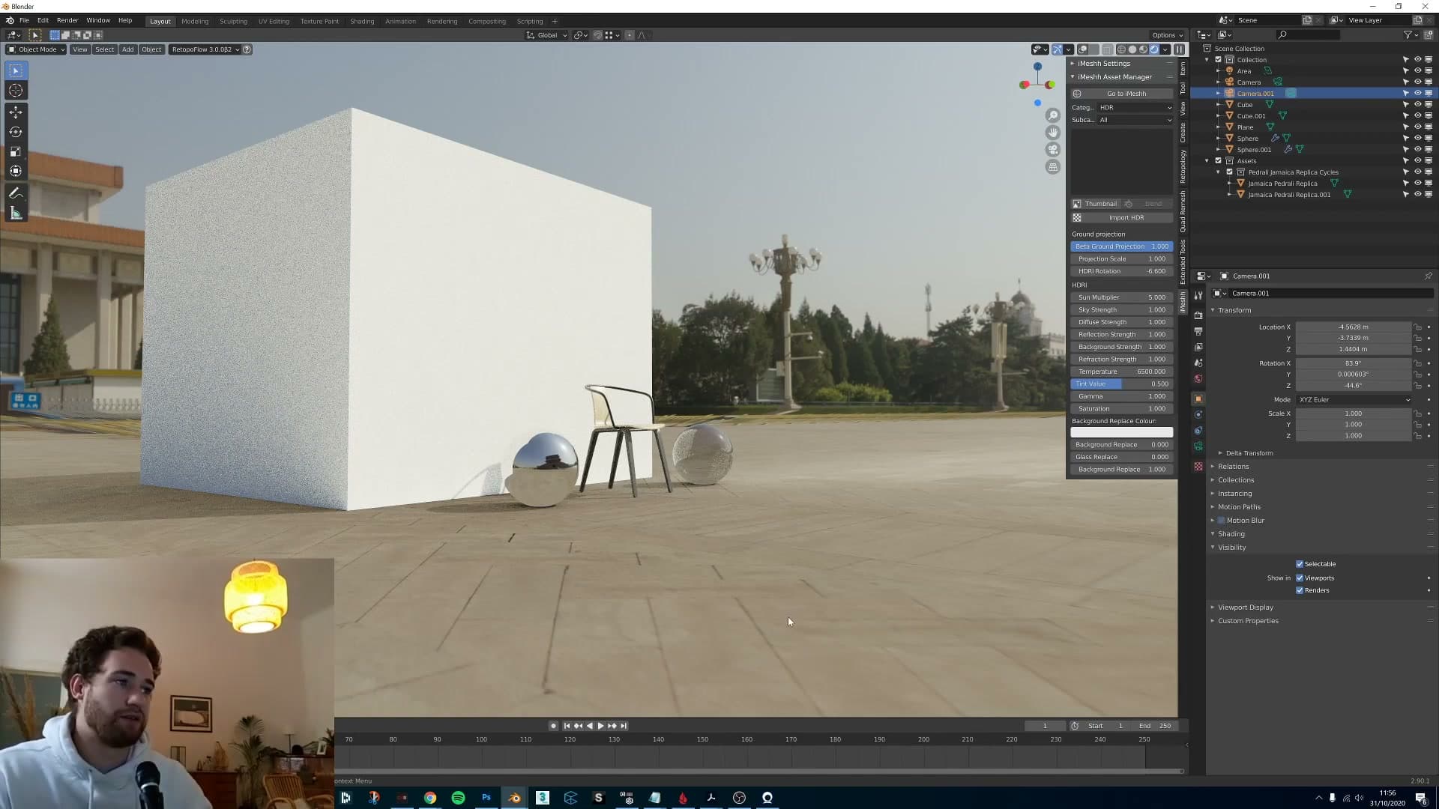The height and width of the screenshot is (809, 1439).
Task: Select the Cursor tool in the toolbar
Action: click(16, 91)
